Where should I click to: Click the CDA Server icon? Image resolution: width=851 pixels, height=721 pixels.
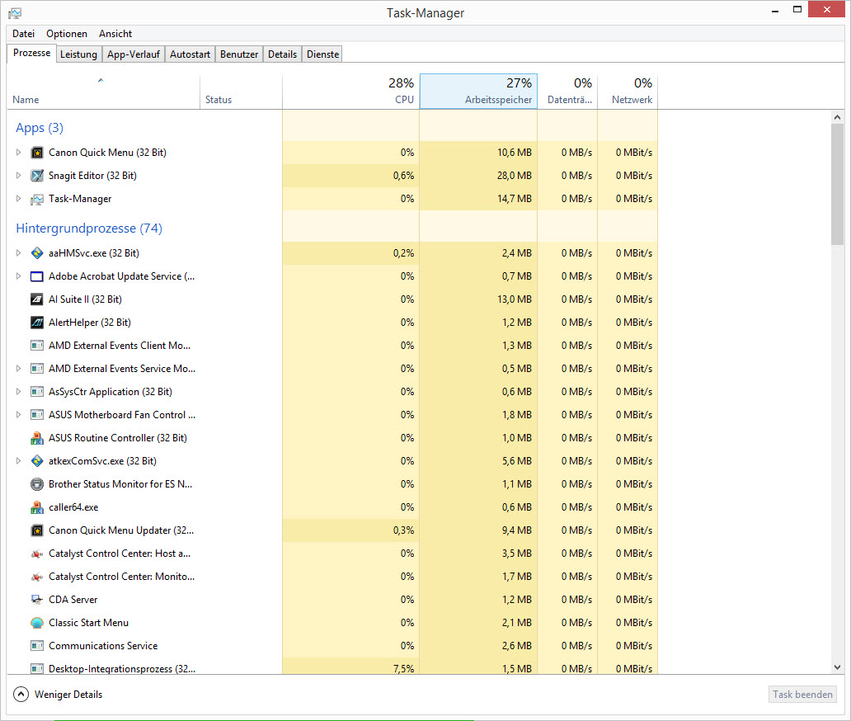point(37,600)
